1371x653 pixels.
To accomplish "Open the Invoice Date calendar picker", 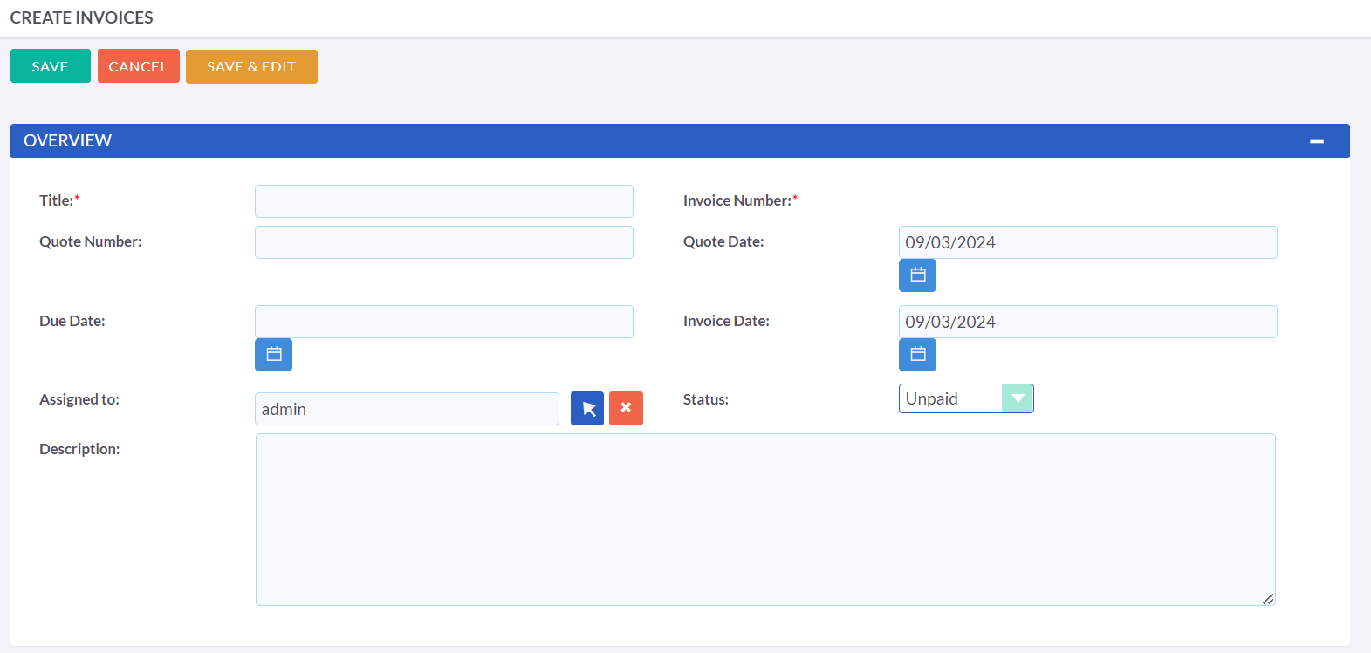I will (917, 355).
